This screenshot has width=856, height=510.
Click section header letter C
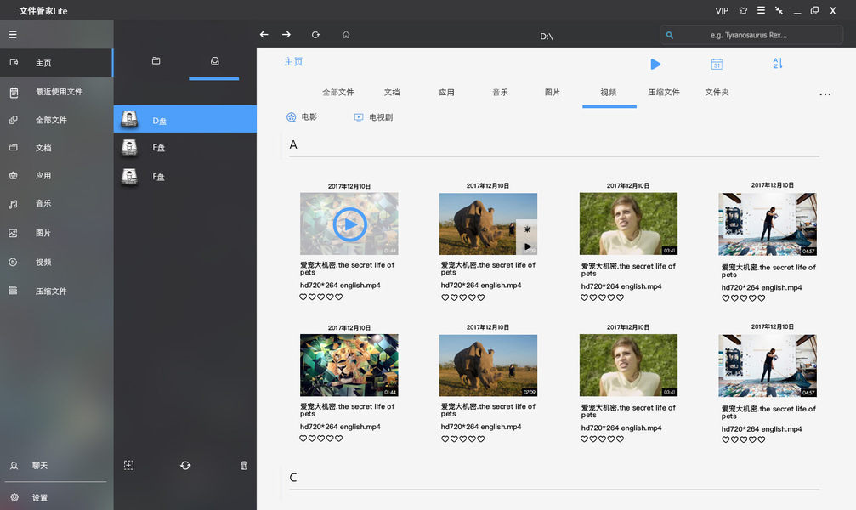tap(293, 477)
